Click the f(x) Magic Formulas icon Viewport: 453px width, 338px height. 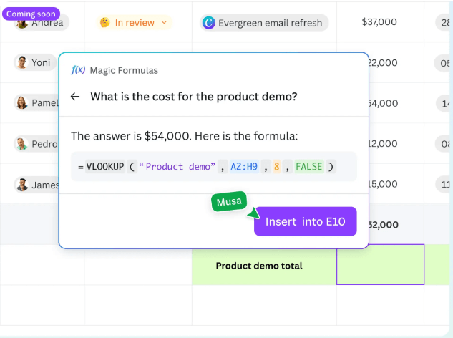click(78, 70)
